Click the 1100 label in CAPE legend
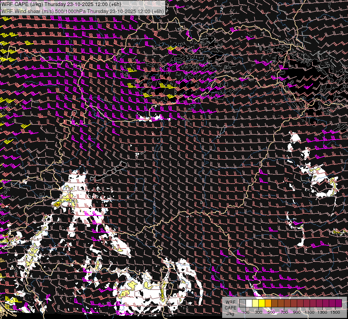The image size is (348, 319). pos(309,312)
